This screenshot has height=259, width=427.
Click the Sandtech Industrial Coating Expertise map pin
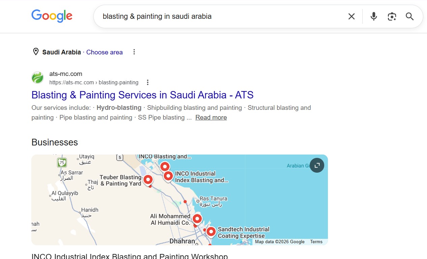click(x=211, y=232)
